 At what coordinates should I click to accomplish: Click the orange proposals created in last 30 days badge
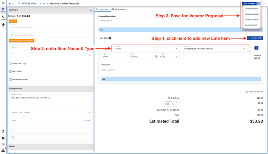point(22,41)
